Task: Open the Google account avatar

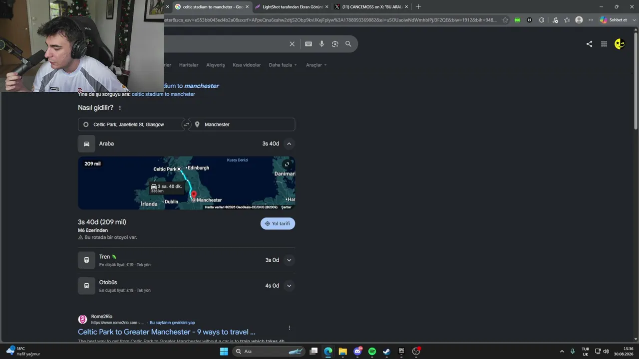Action: [620, 44]
